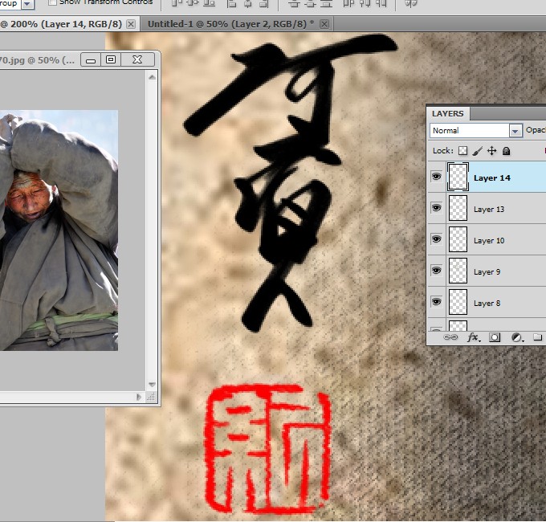Click the Layer 8 thumbnail
The image size is (546, 522).
click(458, 302)
